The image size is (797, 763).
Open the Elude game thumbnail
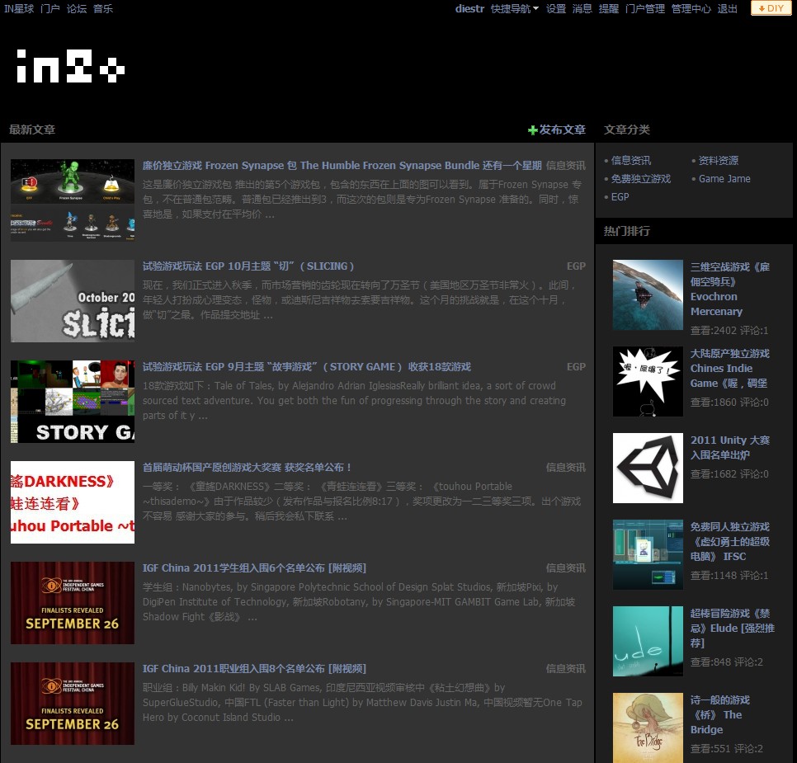tap(648, 641)
